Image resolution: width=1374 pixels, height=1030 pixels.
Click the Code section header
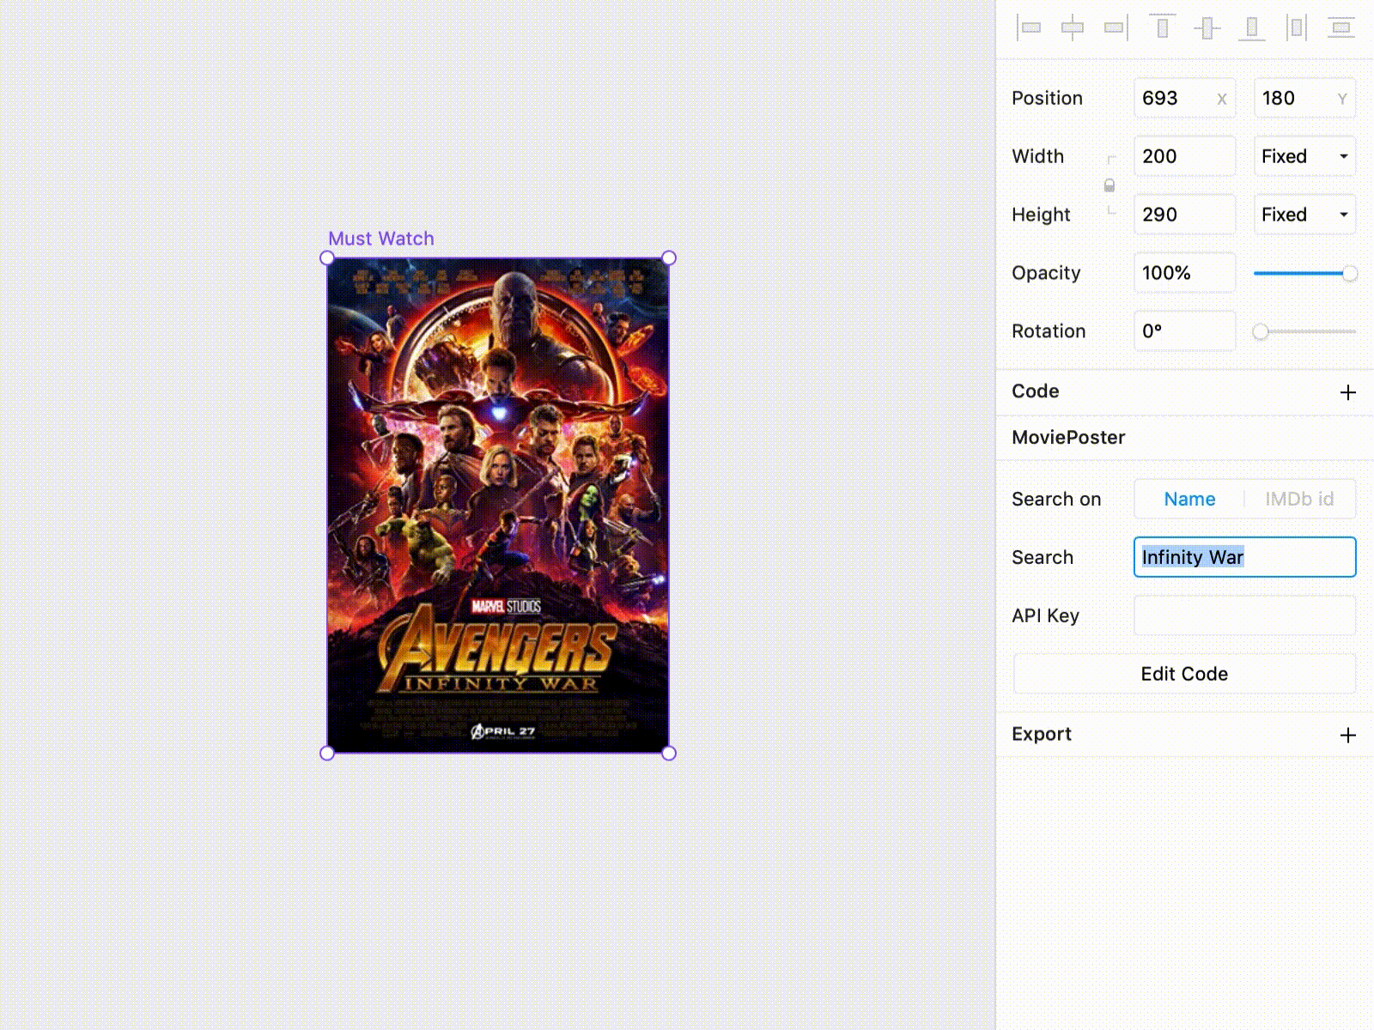coord(1035,391)
